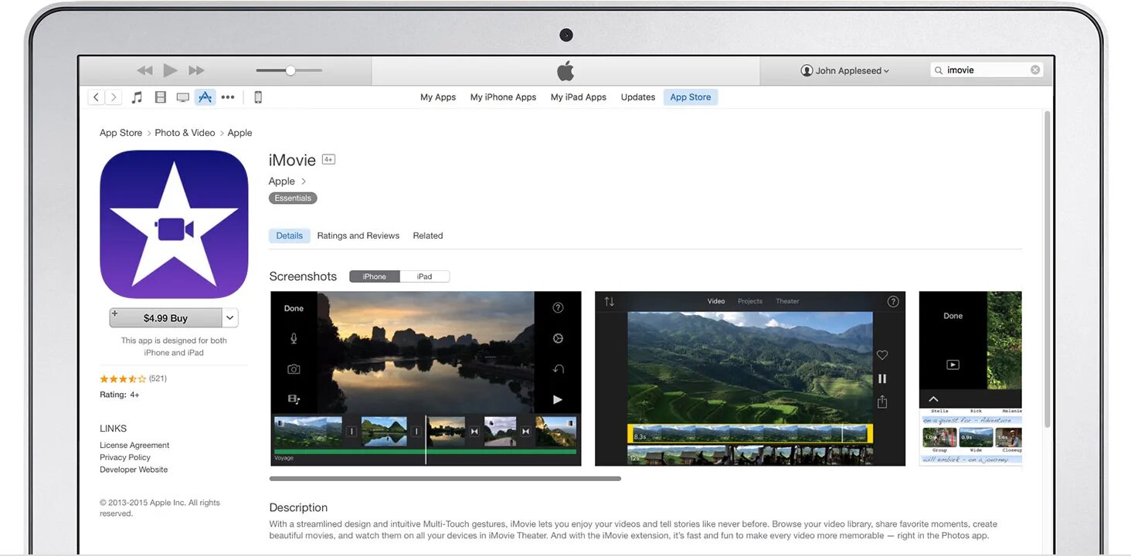Viewport: 1131px width, 556px height.
Task: Click the fast-forward playback button
Action: (x=197, y=70)
